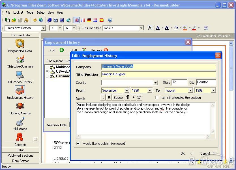This screenshot has width=236, height=170.
Task: Open the font size 14 dropdown
Action: 60,28
